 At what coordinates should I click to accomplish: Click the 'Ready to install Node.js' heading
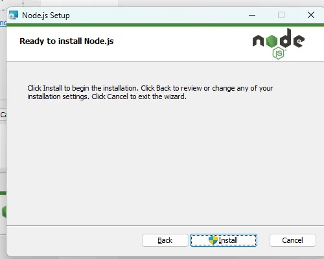tap(67, 41)
